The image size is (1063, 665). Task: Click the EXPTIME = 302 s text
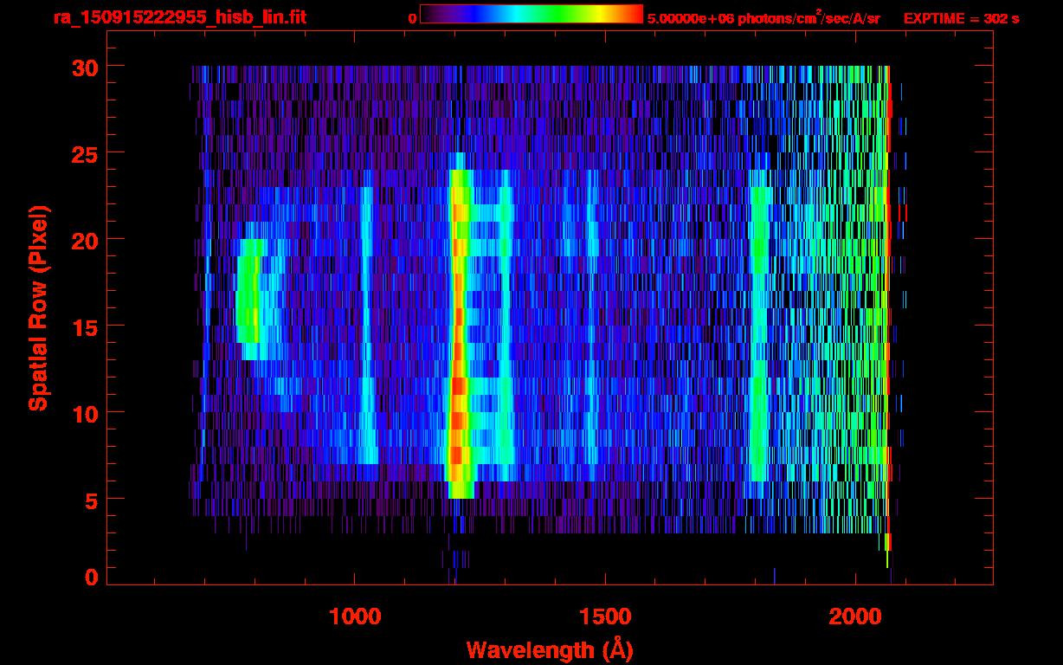[961, 18]
